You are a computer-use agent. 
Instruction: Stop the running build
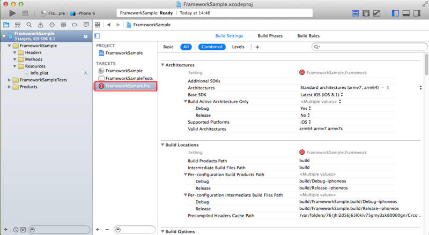click(25, 13)
